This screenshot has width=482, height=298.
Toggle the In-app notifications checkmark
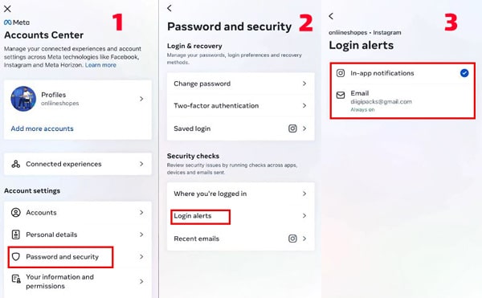coord(464,73)
